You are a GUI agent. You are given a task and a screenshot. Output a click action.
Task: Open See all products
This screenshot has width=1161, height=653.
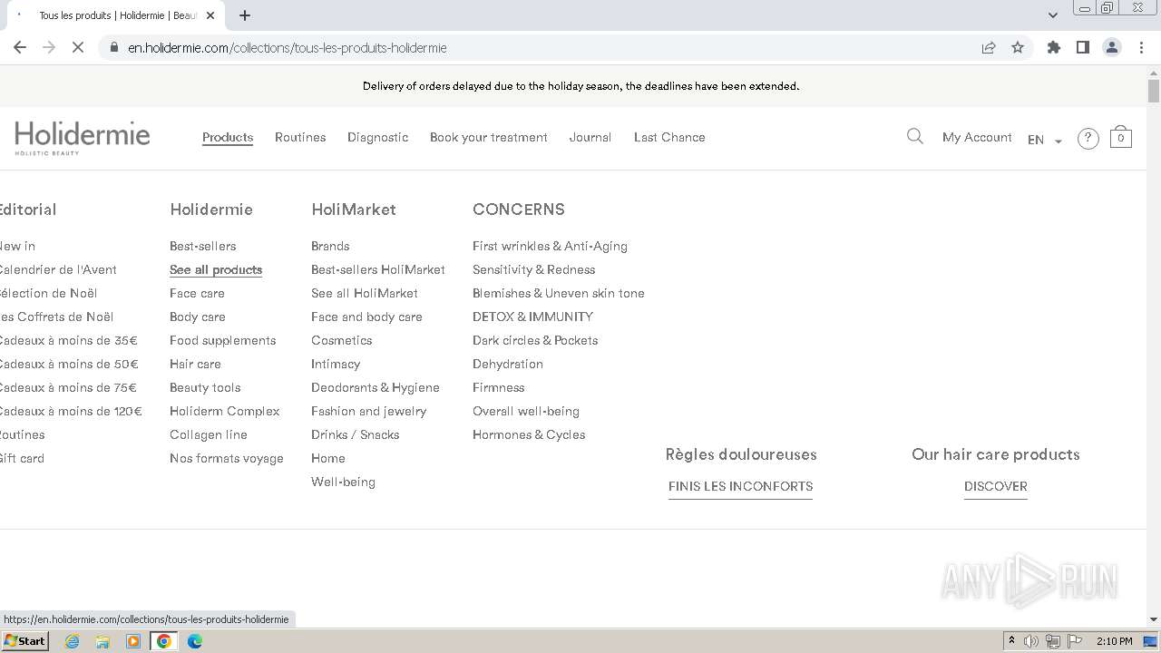(x=216, y=269)
